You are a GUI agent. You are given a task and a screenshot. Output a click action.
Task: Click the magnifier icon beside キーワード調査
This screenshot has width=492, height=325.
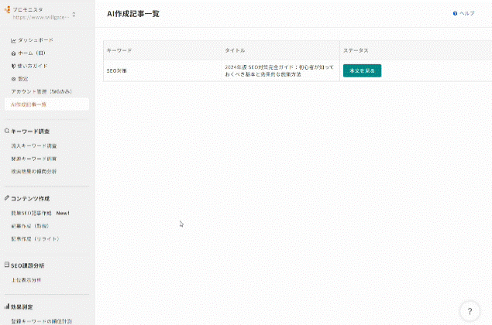coord(7,132)
